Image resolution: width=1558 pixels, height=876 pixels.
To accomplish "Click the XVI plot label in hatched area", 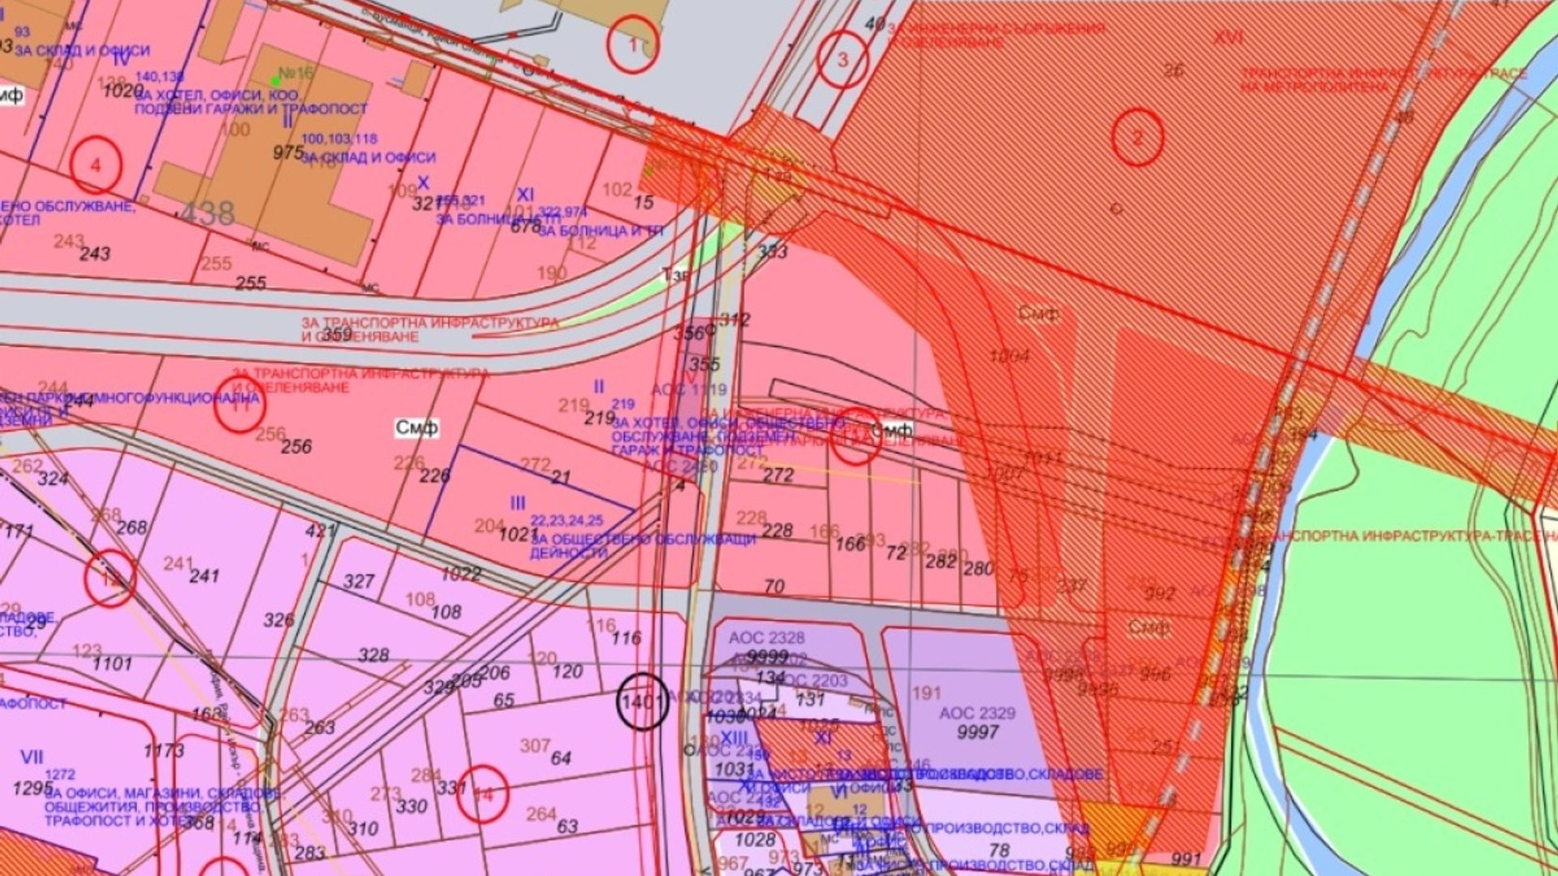I will click(1228, 38).
